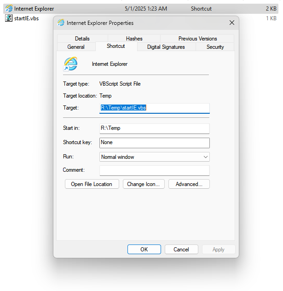Confirm the dialog with OK

pyautogui.click(x=144, y=250)
